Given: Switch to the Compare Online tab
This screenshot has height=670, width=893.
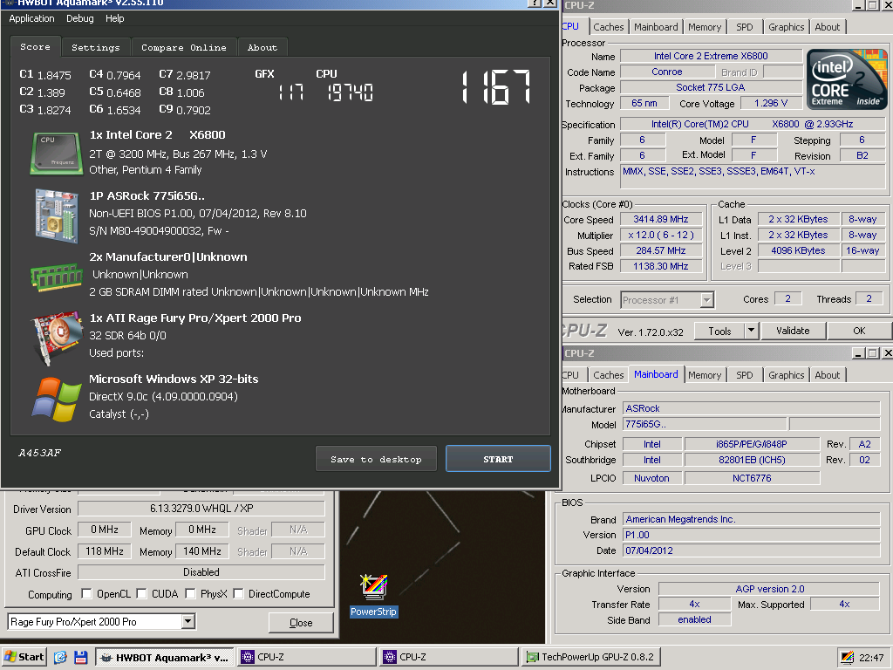Looking at the screenshot, I should tap(183, 47).
